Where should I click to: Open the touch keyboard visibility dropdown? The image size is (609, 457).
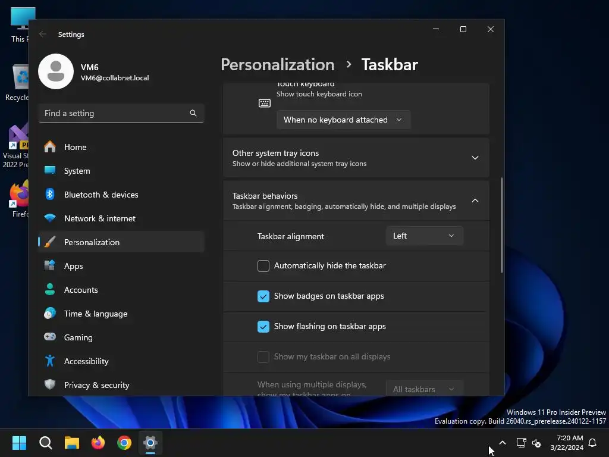[343, 120]
